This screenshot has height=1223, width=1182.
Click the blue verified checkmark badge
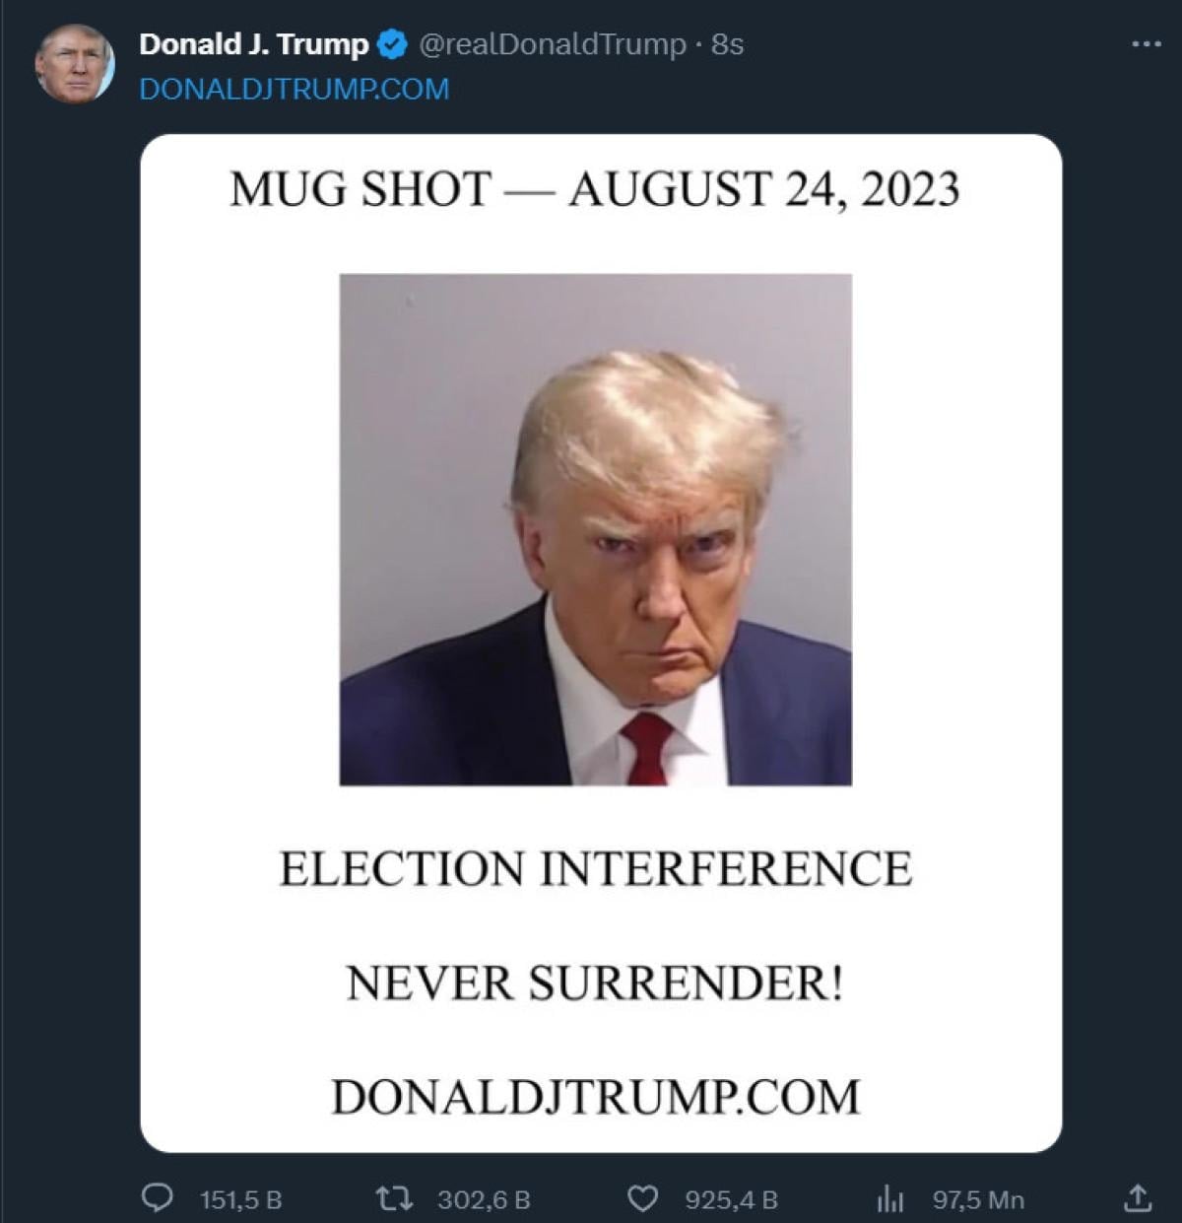(x=394, y=44)
